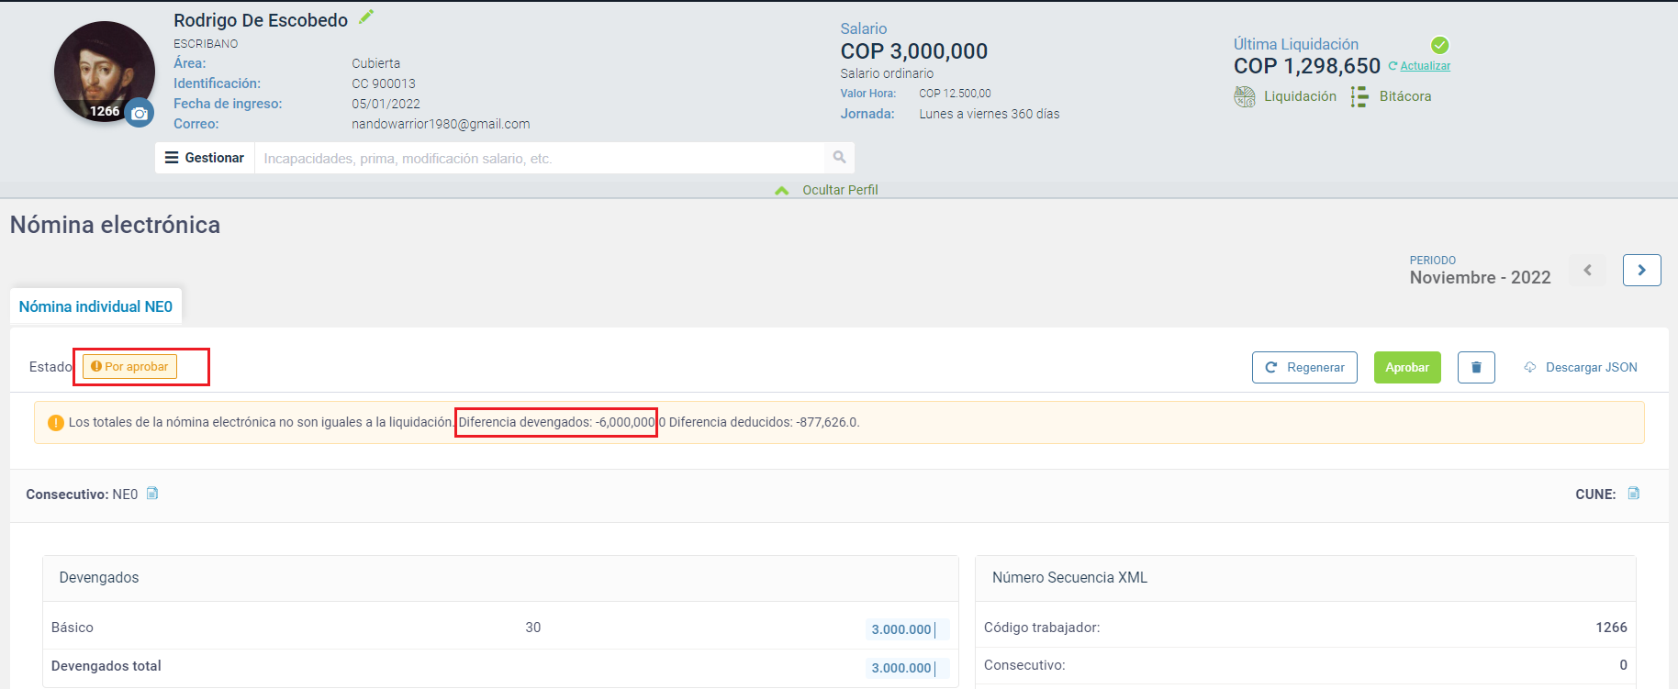
Task: Click Descargar JSON
Action: tap(1581, 367)
